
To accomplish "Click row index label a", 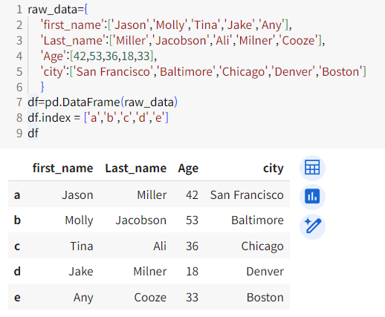I will (x=17, y=195).
